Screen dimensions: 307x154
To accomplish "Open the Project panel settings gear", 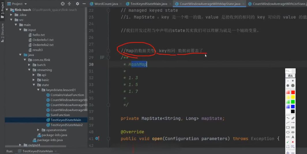I will coord(77,4).
